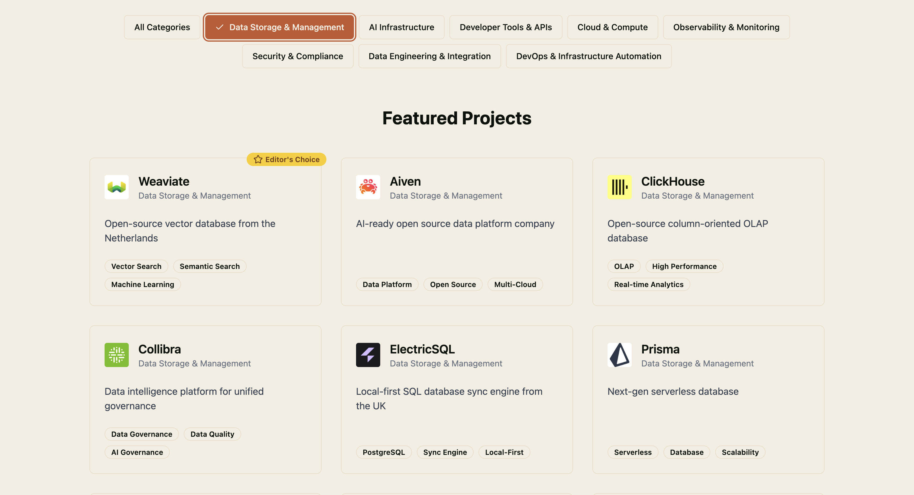Image resolution: width=914 pixels, height=495 pixels.
Task: Click the PostgreSQL tag
Action: tap(384, 452)
